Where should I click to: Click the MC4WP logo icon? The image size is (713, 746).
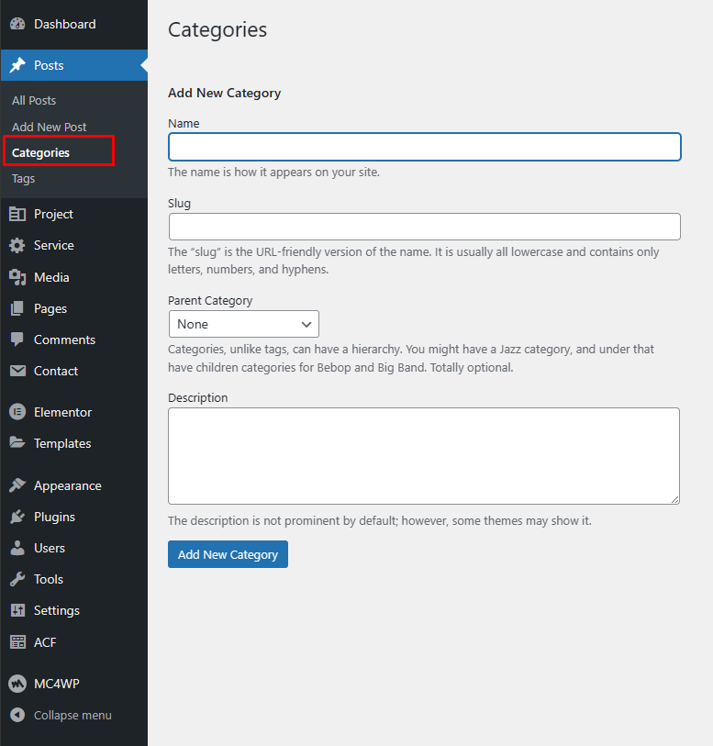(17, 684)
